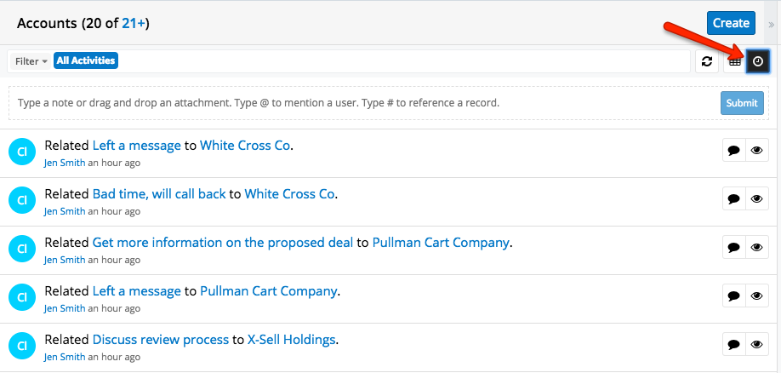781x373 pixels.
Task: Create a new account
Action: [731, 23]
